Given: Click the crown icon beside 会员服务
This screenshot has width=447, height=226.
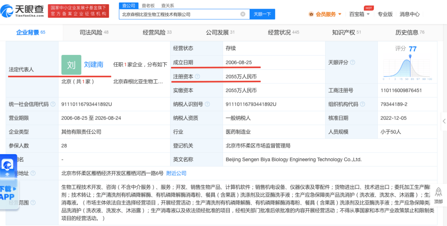Looking at the screenshot, I should tap(311, 14).
